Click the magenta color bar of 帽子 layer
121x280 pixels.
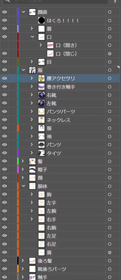pos(18,170)
